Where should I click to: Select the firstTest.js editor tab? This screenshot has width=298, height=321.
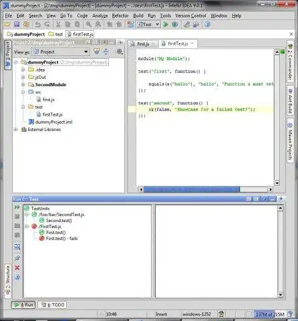click(x=178, y=43)
